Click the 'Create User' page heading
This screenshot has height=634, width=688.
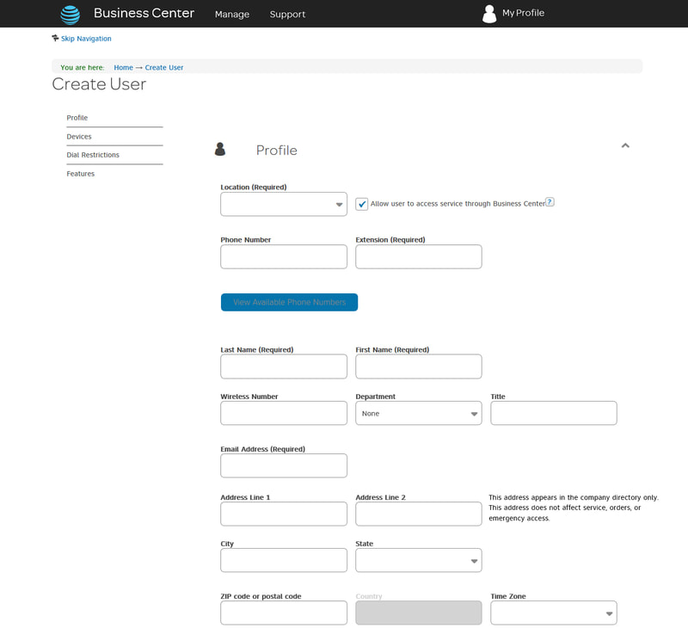coord(99,84)
